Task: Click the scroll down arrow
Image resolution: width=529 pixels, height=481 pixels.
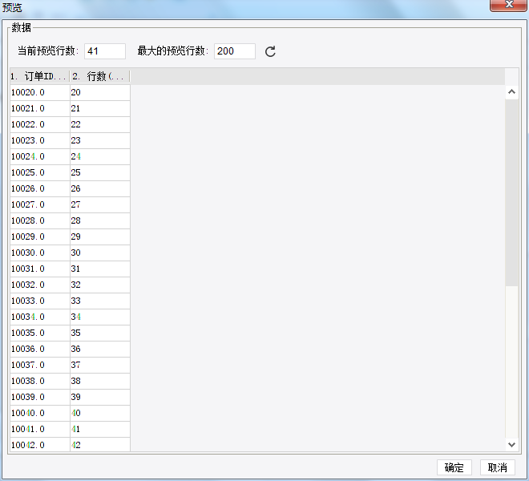Action: coord(511,445)
